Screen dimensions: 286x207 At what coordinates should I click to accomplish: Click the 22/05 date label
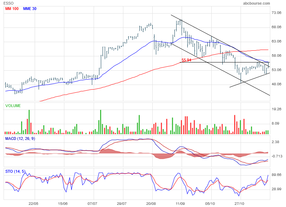click(x=33, y=203)
